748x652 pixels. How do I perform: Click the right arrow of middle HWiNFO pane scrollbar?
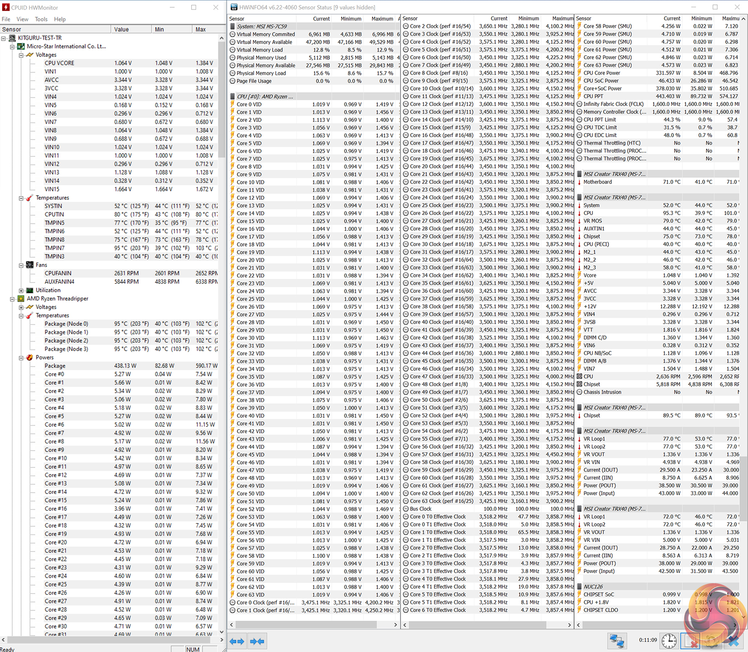pos(569,625)
